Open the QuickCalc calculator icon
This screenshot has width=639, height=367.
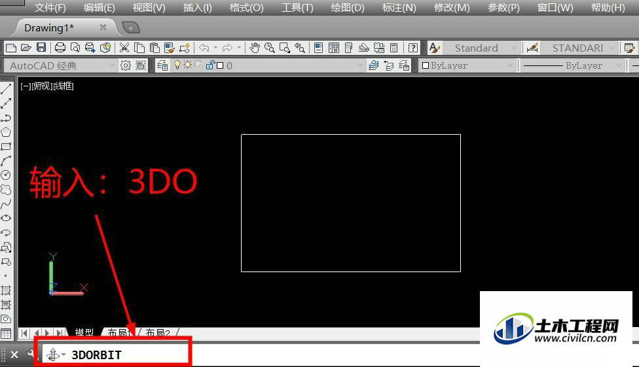click(393, 48)
